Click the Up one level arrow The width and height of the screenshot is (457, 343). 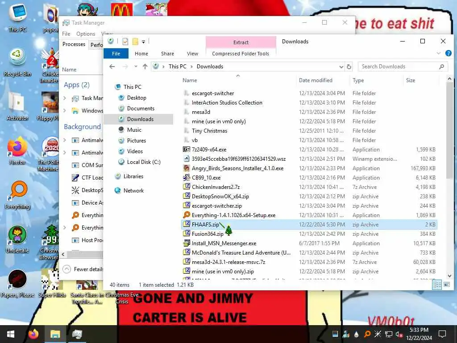(145, 67)
